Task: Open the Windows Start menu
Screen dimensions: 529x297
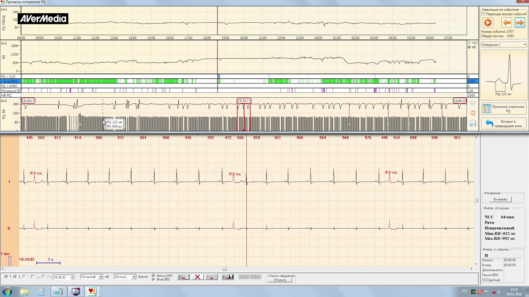Action: [x=7, y=292]
